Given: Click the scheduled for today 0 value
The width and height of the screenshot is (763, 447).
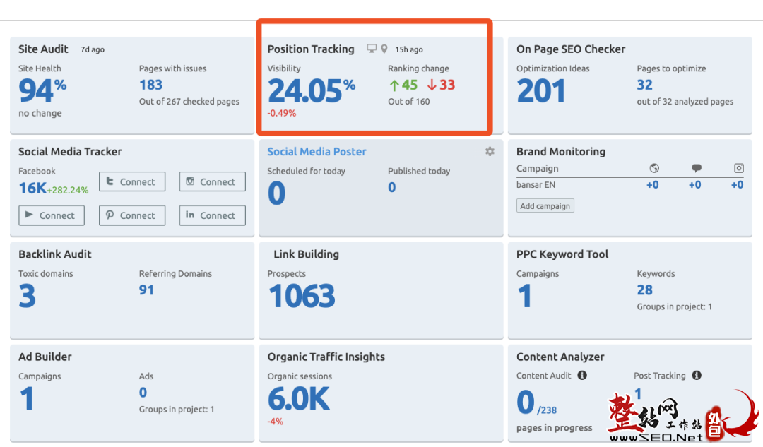Looking at the screenshot, I should tap(276, 193).
